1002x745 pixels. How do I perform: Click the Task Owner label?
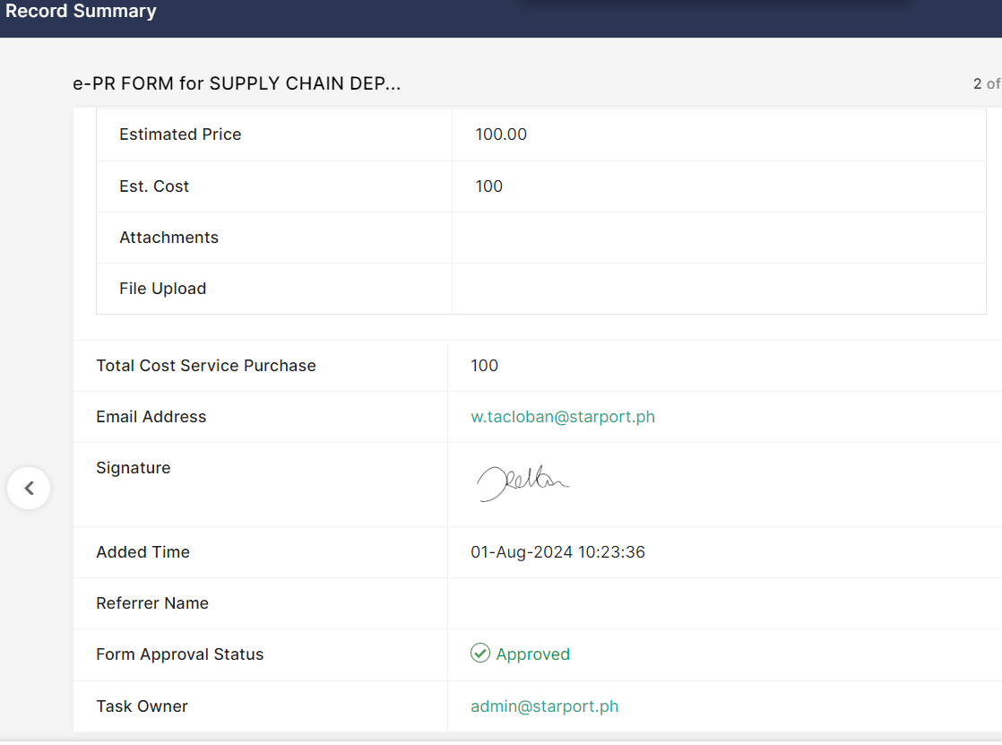click(x=142, y=706)
